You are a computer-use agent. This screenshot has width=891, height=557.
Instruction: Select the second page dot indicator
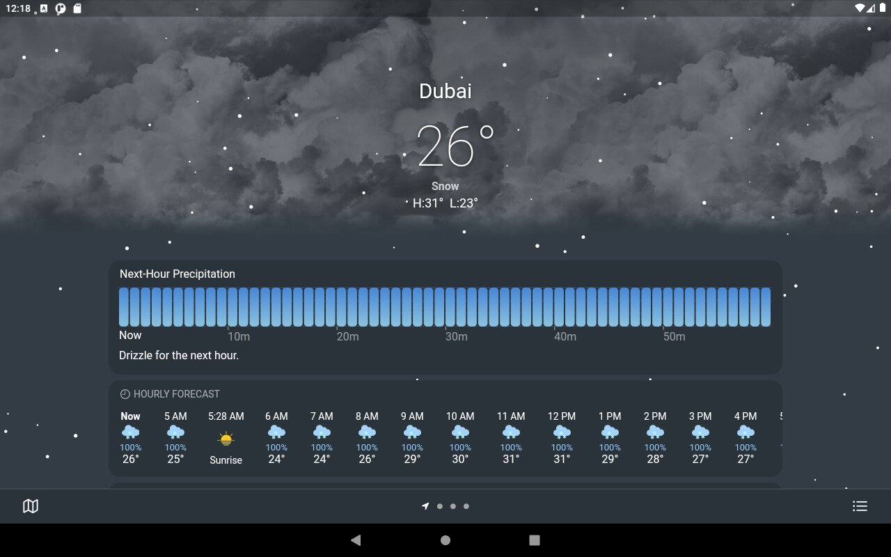[453, 506]
